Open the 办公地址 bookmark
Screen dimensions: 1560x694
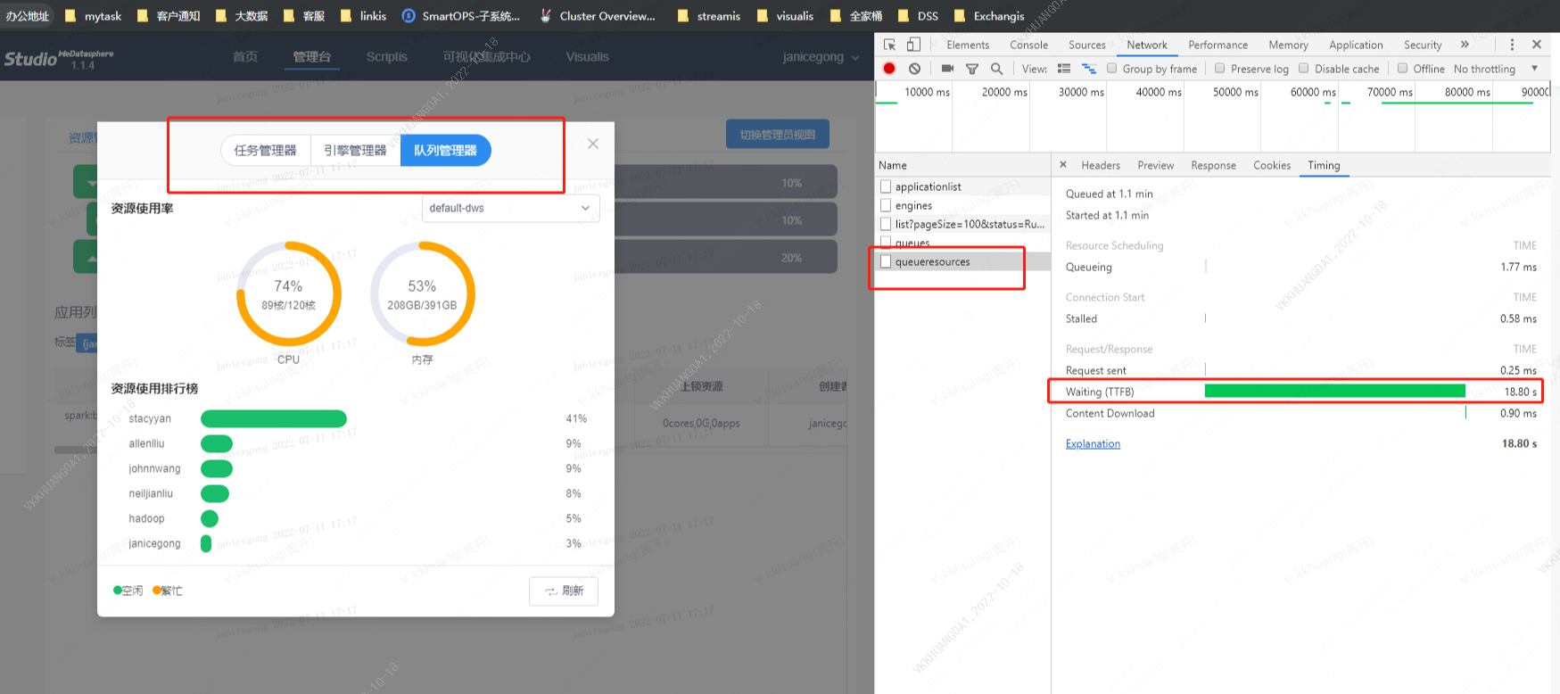(x=28, y=16)
